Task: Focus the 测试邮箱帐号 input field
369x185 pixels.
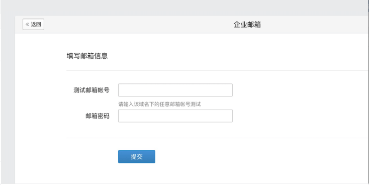Action: click(175, 90)
